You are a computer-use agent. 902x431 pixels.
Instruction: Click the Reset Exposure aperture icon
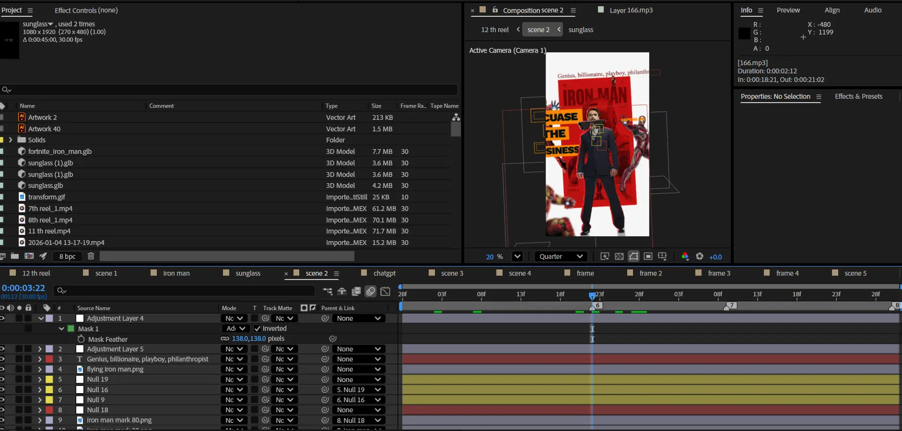pyautogui.click(x=700, y=256)
